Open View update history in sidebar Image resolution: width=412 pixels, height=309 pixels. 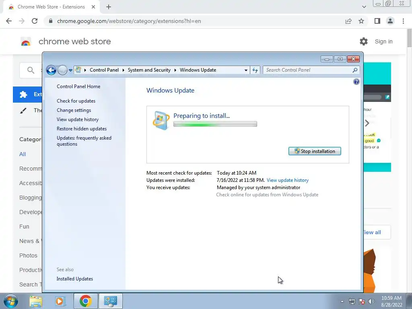[78, 119]
